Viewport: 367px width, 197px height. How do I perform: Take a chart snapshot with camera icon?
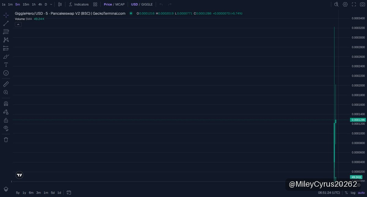click(x=362, y=4)
